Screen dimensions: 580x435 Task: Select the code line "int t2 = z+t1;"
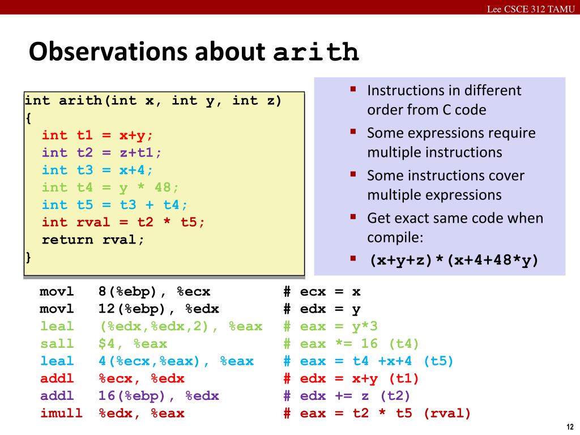click(x=101, y=152)
